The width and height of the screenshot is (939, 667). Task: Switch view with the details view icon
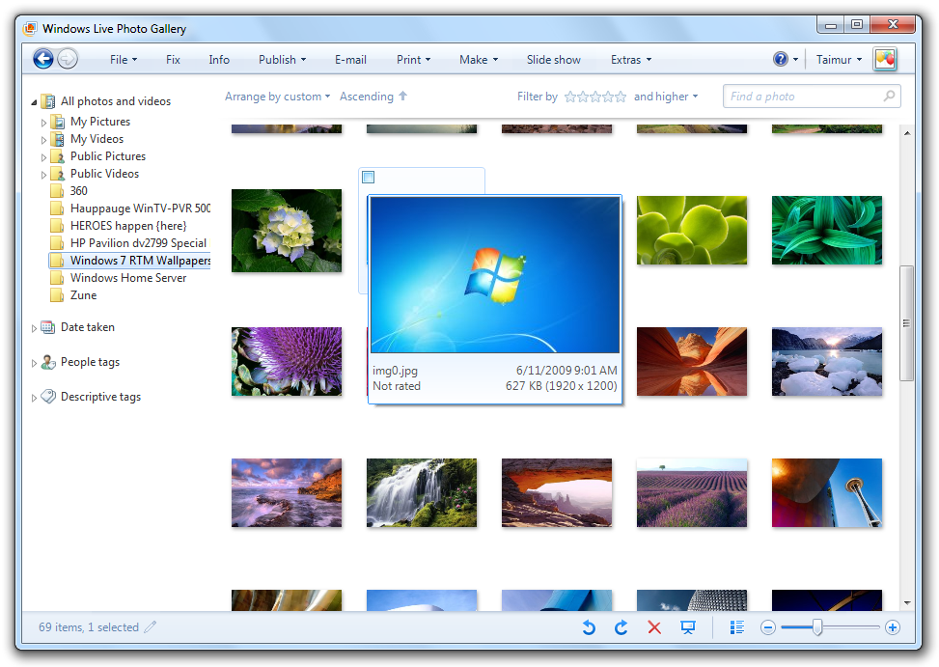pos(737,627)
